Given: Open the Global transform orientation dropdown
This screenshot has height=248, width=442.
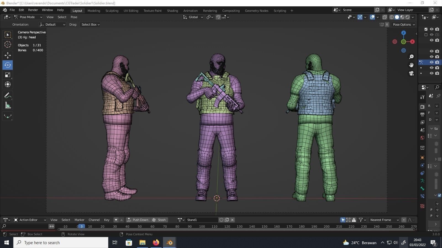Looking at the screenshot, I should coord(193,17).
